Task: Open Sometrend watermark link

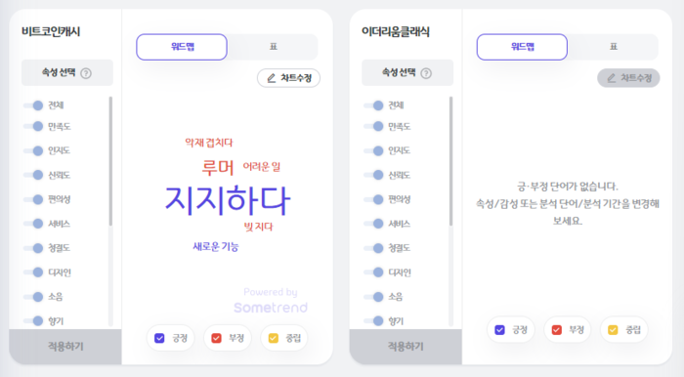Action: click(x=271, y=301)
